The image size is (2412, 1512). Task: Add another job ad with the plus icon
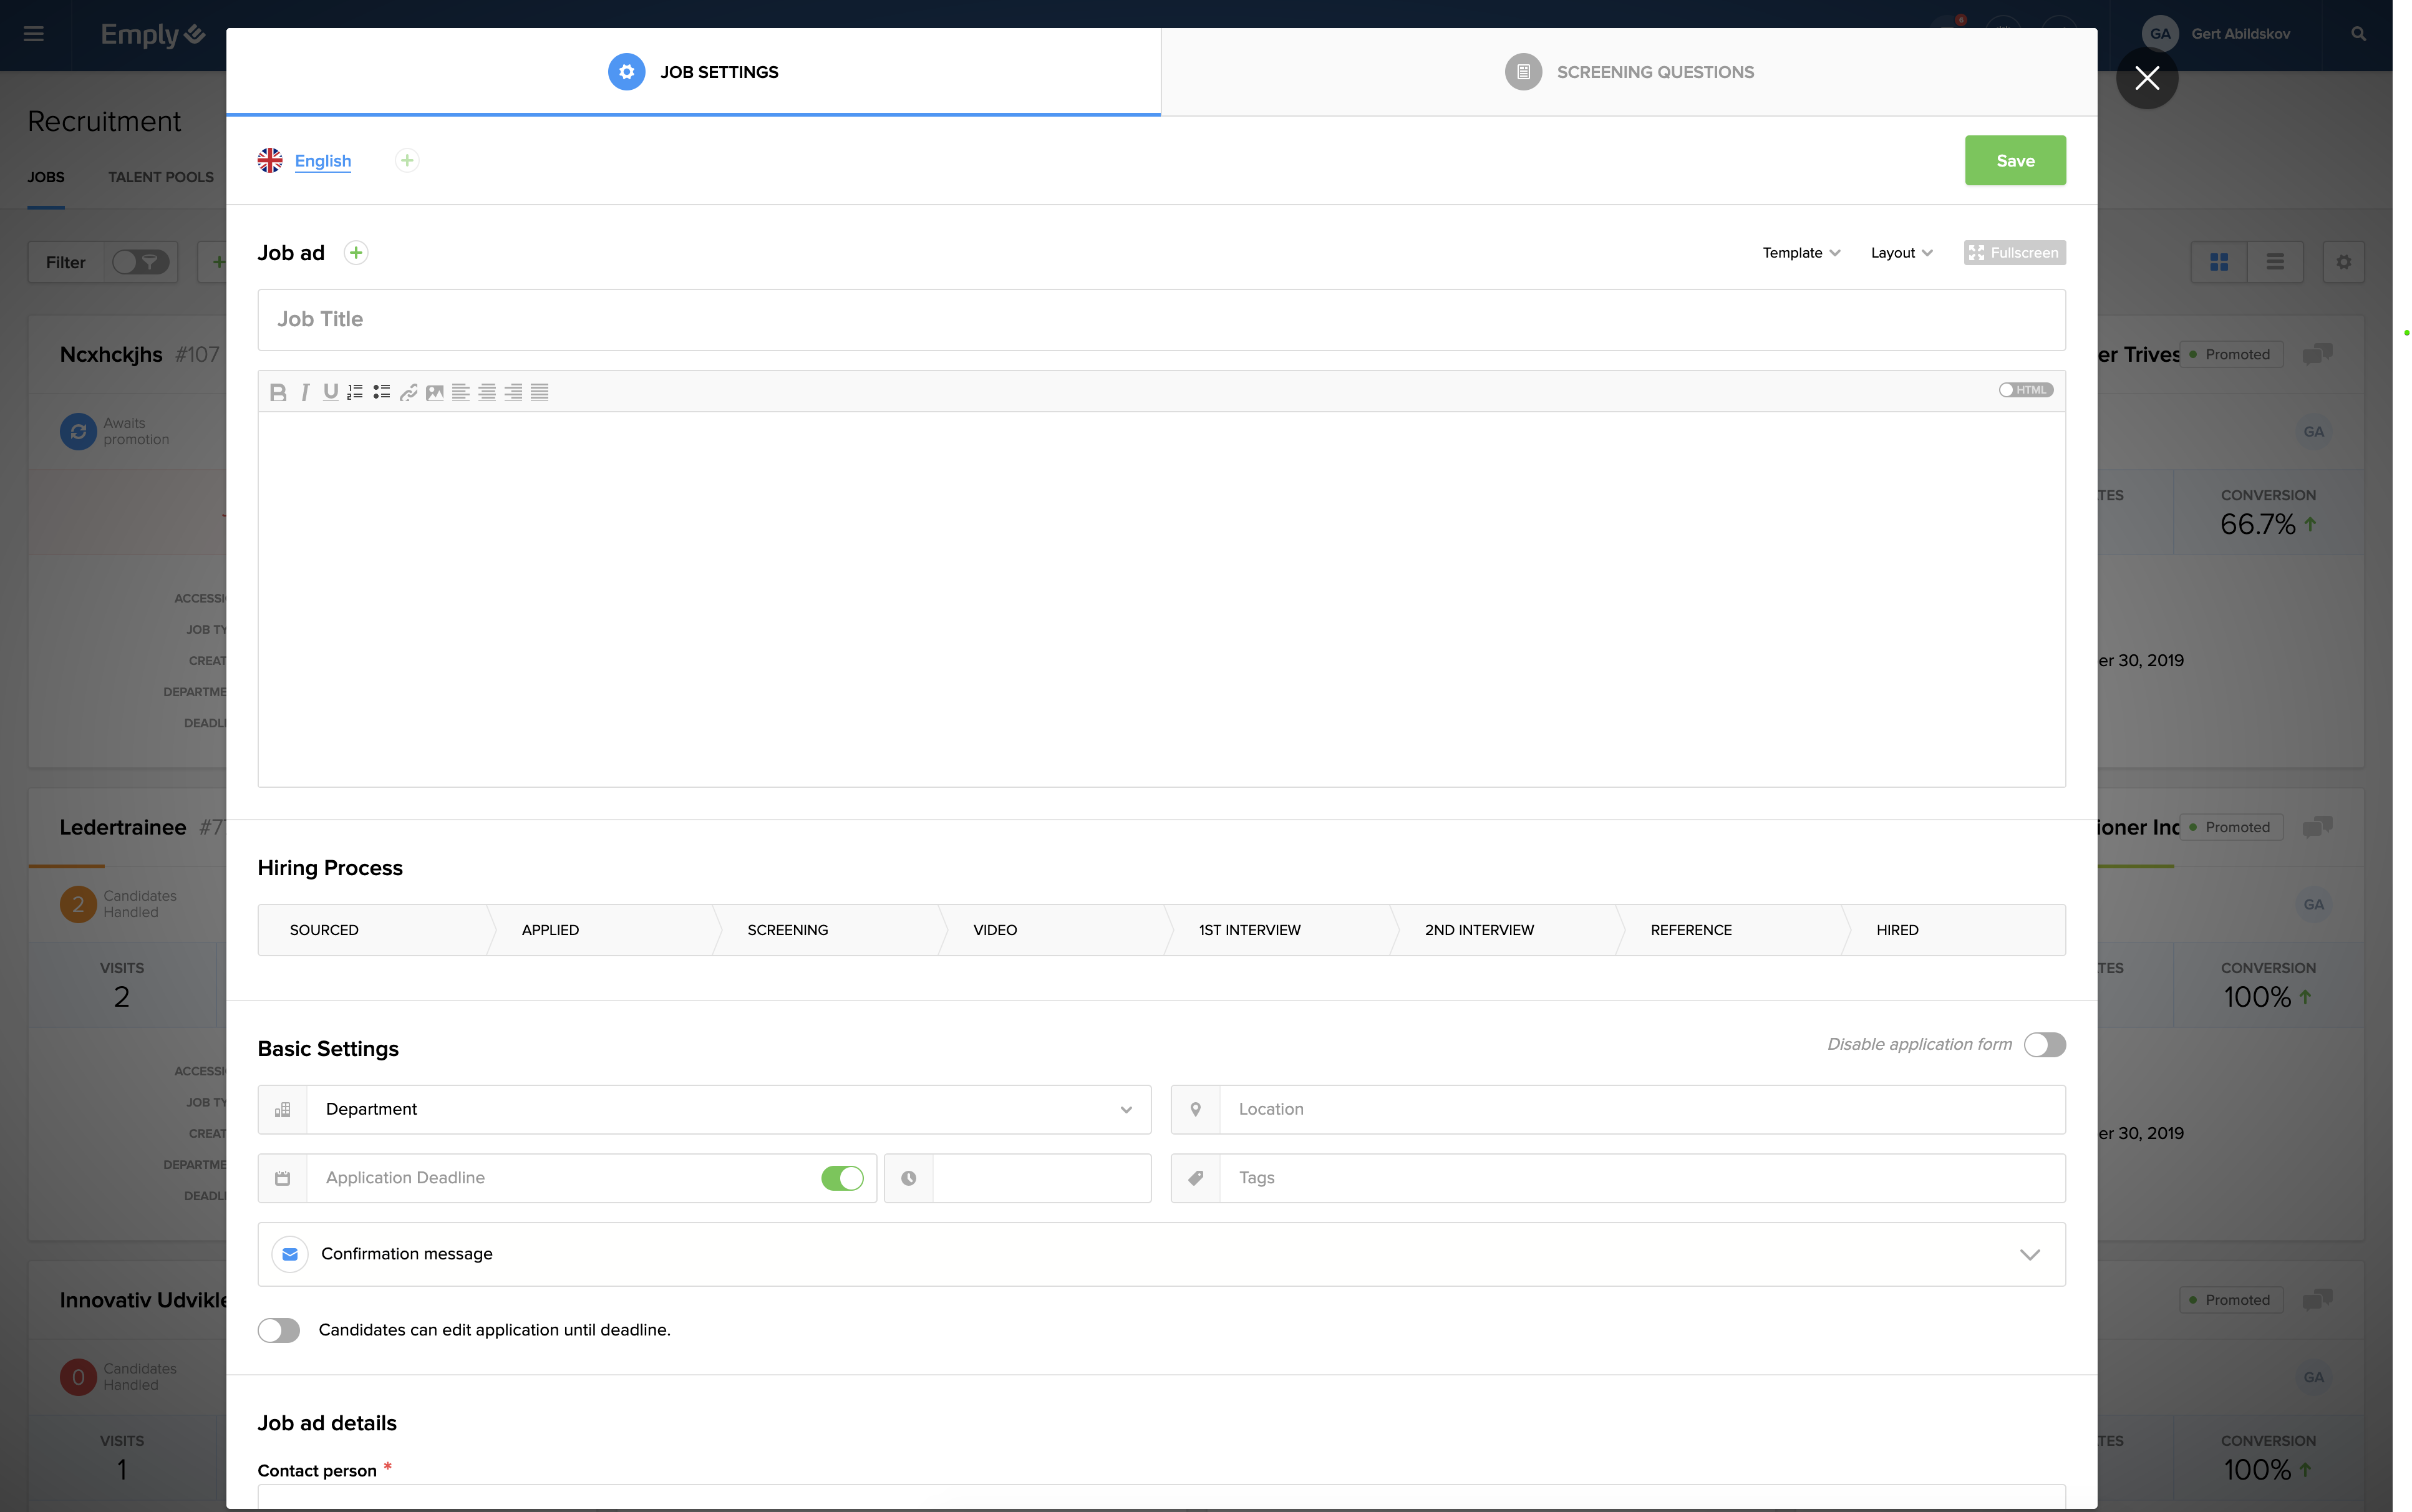click(356, 253)
